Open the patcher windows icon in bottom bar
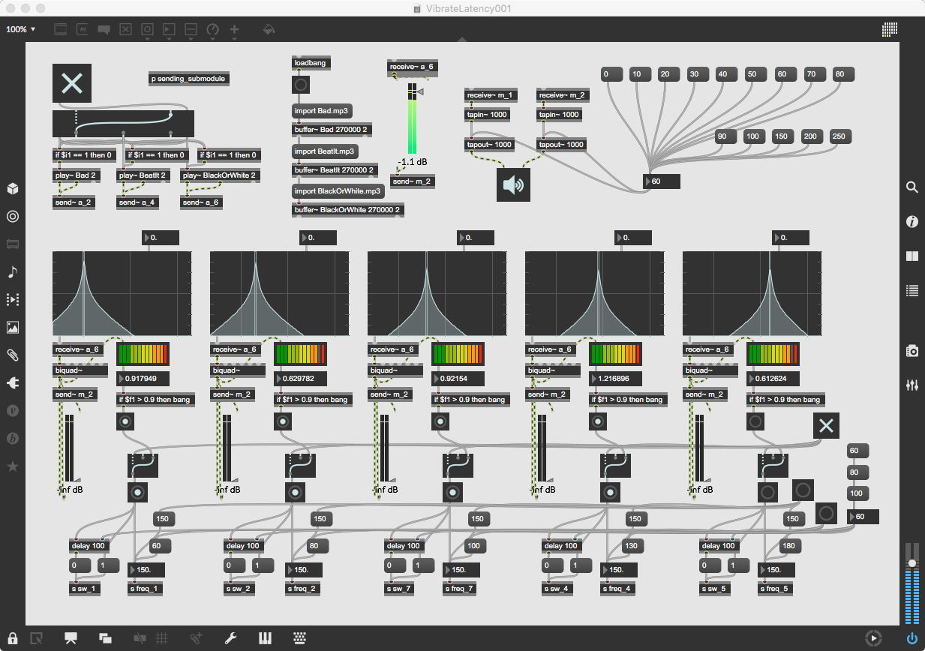Screen dimensions: 925x651 point(106,638)
